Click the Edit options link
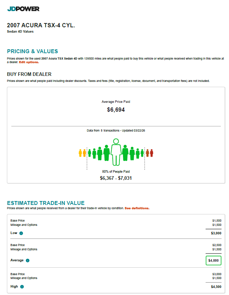 [29, 62]
